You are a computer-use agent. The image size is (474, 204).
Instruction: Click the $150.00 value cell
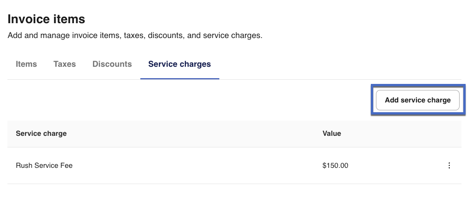coord(335,166)
